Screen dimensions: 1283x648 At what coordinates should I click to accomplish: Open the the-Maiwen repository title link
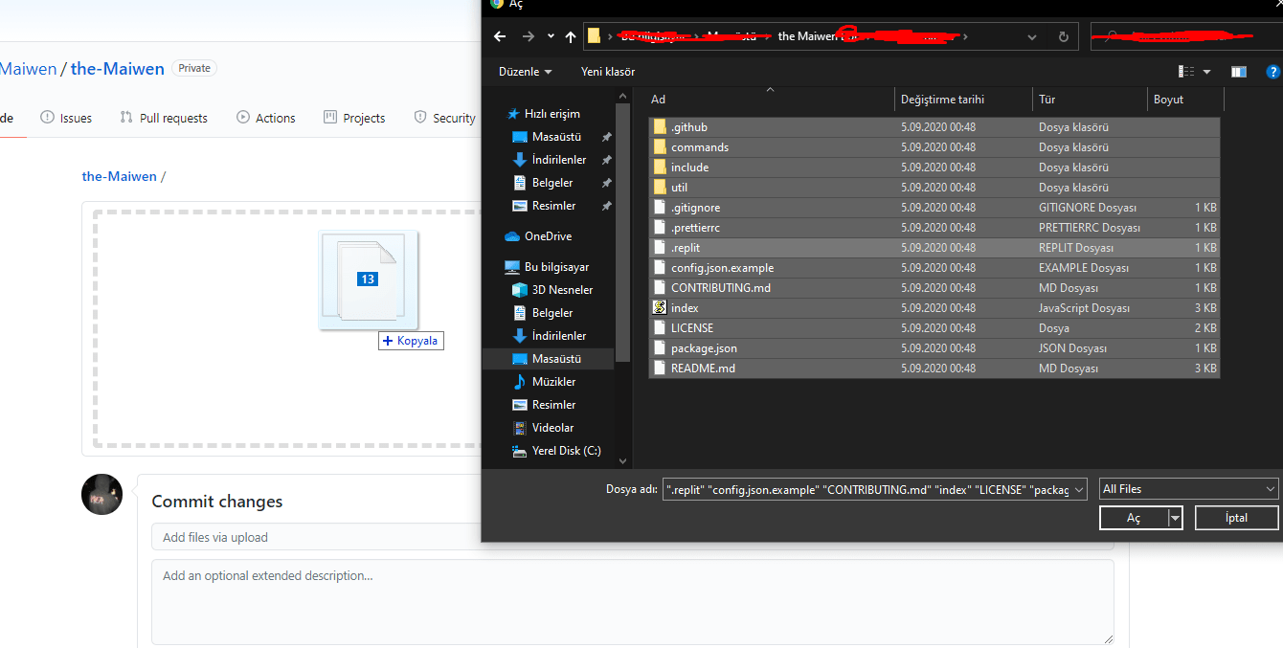click(x=118, y=69)
